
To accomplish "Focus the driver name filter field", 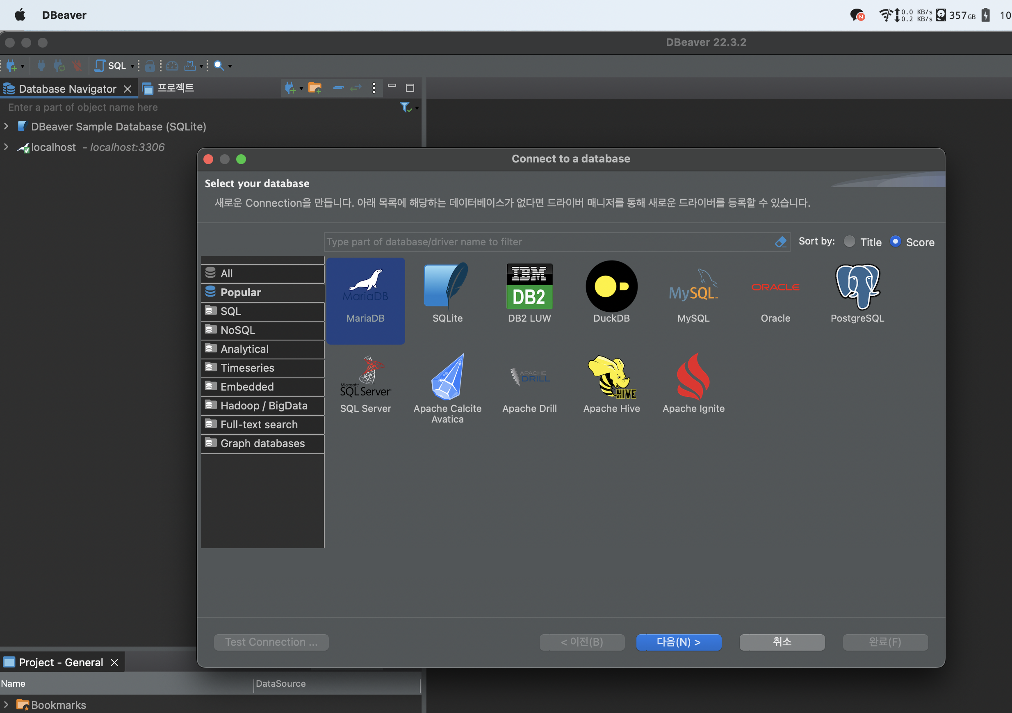I will tap(547, 242).
